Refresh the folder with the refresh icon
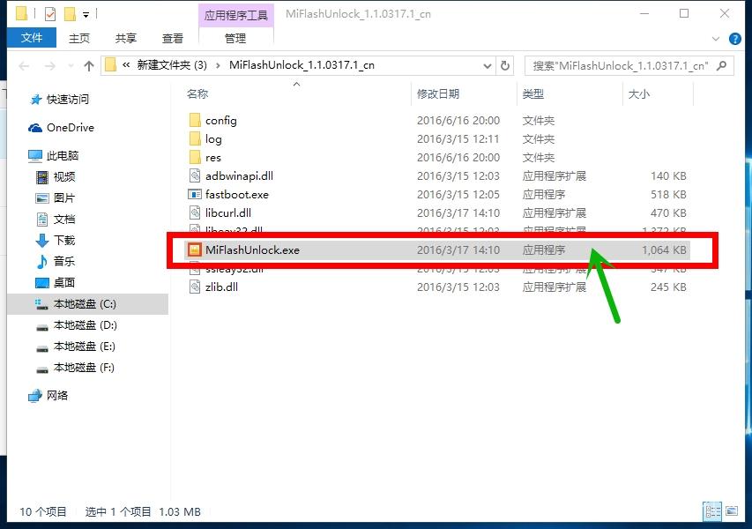This screenshot has width=752, height=529. (x=503, y=64)
